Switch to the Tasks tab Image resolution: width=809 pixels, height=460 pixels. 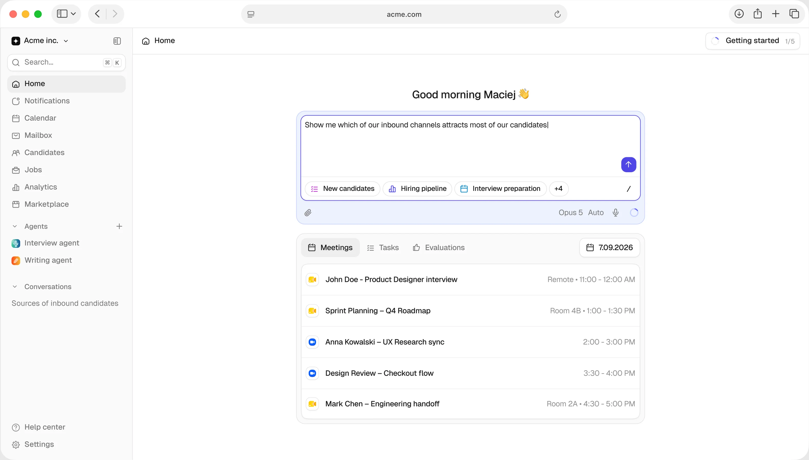pos(383,248)
